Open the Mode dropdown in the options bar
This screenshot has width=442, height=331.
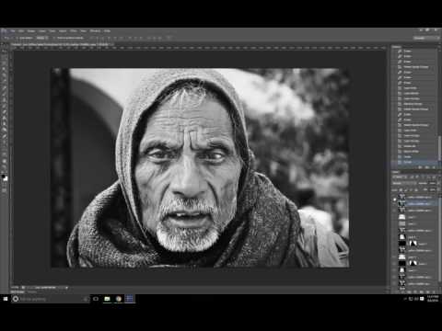(42, 38)
